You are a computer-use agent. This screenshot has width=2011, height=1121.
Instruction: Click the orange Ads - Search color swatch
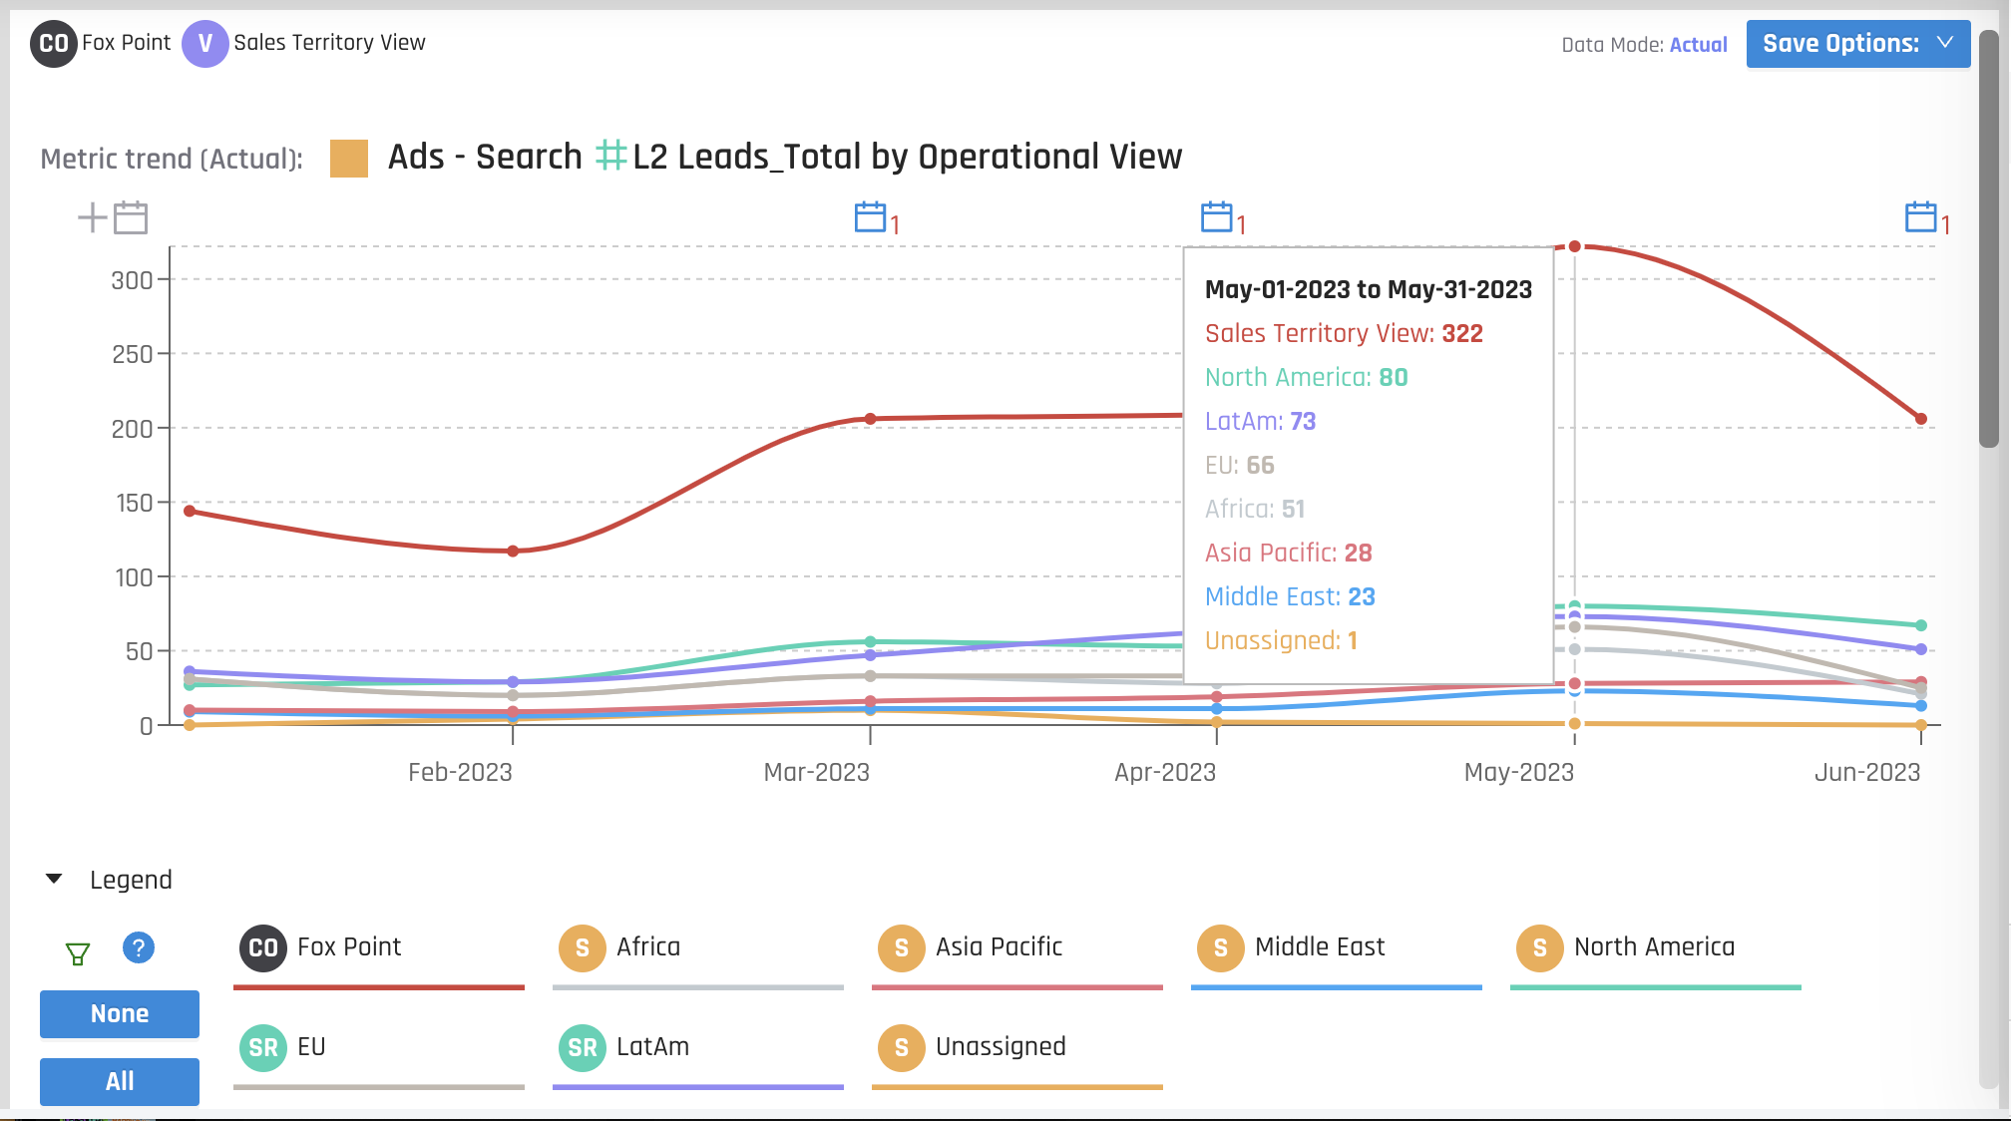pos(349,158)
